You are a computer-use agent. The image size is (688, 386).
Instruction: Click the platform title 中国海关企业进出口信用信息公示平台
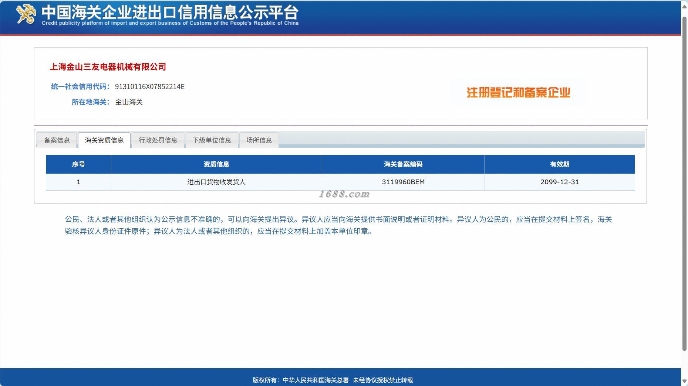tap(170, 12)
